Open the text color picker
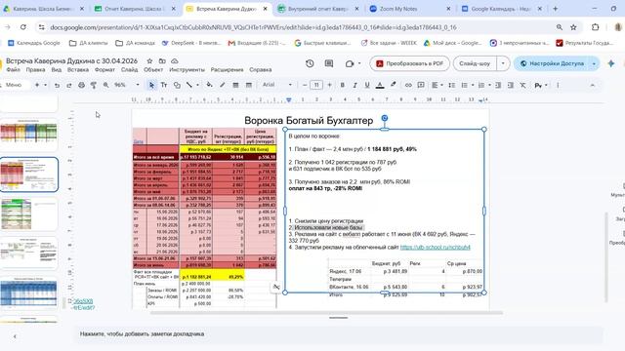Image resolution: width=625 pixels, height=351 pixels. (380, 85)
